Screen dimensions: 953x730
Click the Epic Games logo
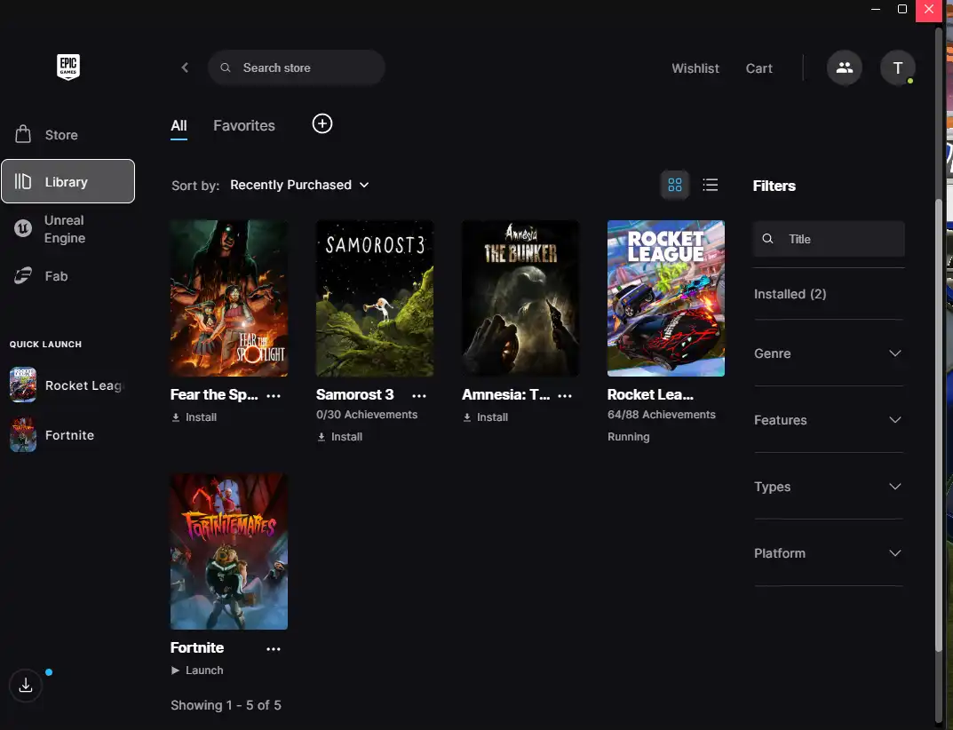tap(68, 67)
